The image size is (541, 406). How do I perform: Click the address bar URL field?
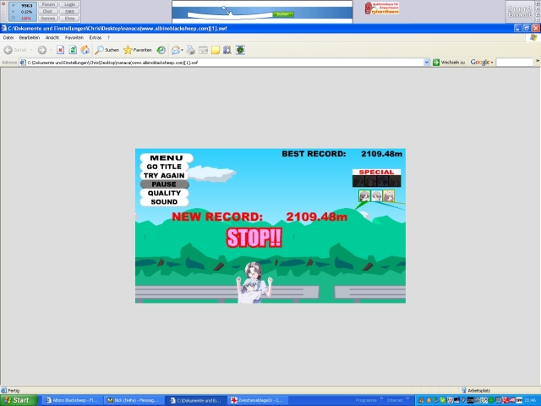[224, 63]
